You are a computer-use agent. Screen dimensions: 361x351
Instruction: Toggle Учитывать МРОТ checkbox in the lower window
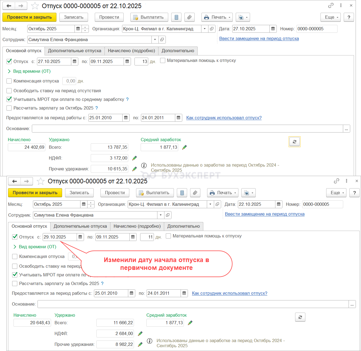[15, 275]
